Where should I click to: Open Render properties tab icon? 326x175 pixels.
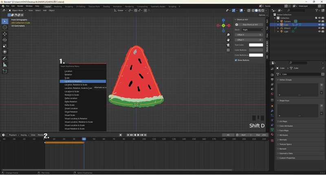(272, 75)
